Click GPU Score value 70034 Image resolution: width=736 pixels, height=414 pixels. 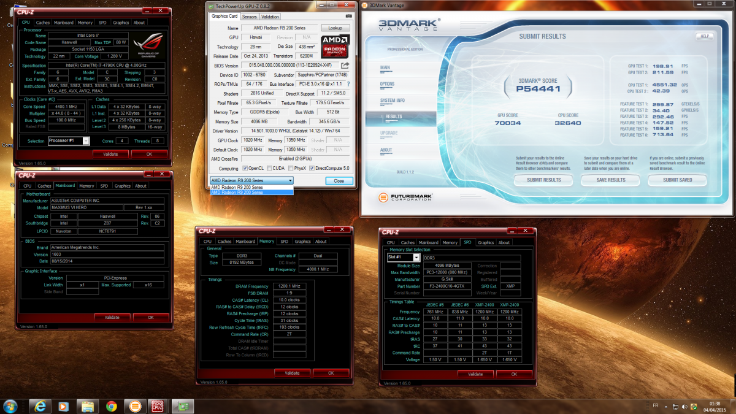(508, 122)
